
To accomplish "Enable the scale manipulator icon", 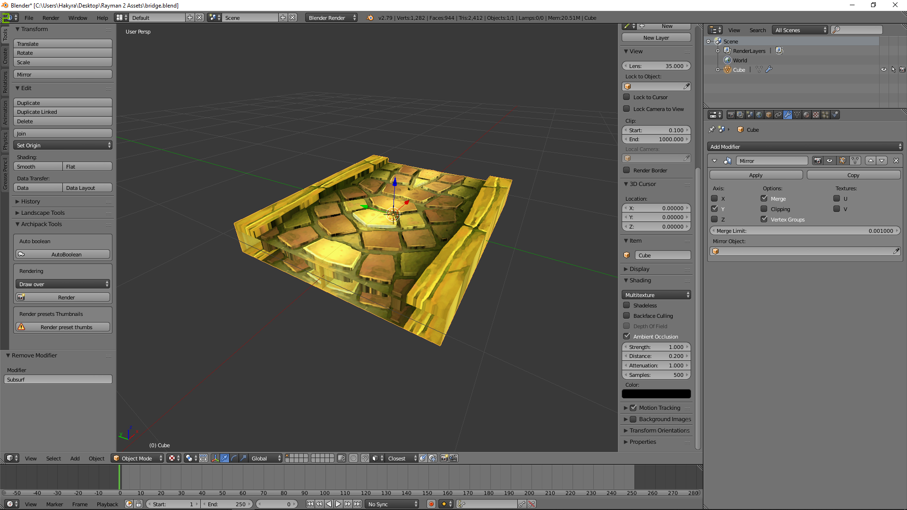I will coord(243,458).
